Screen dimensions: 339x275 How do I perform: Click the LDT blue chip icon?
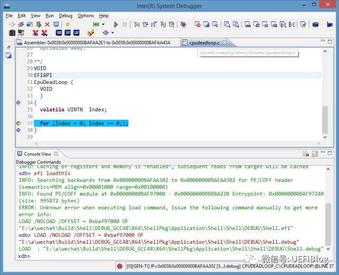pyautogui.click(x=76, y=33)
